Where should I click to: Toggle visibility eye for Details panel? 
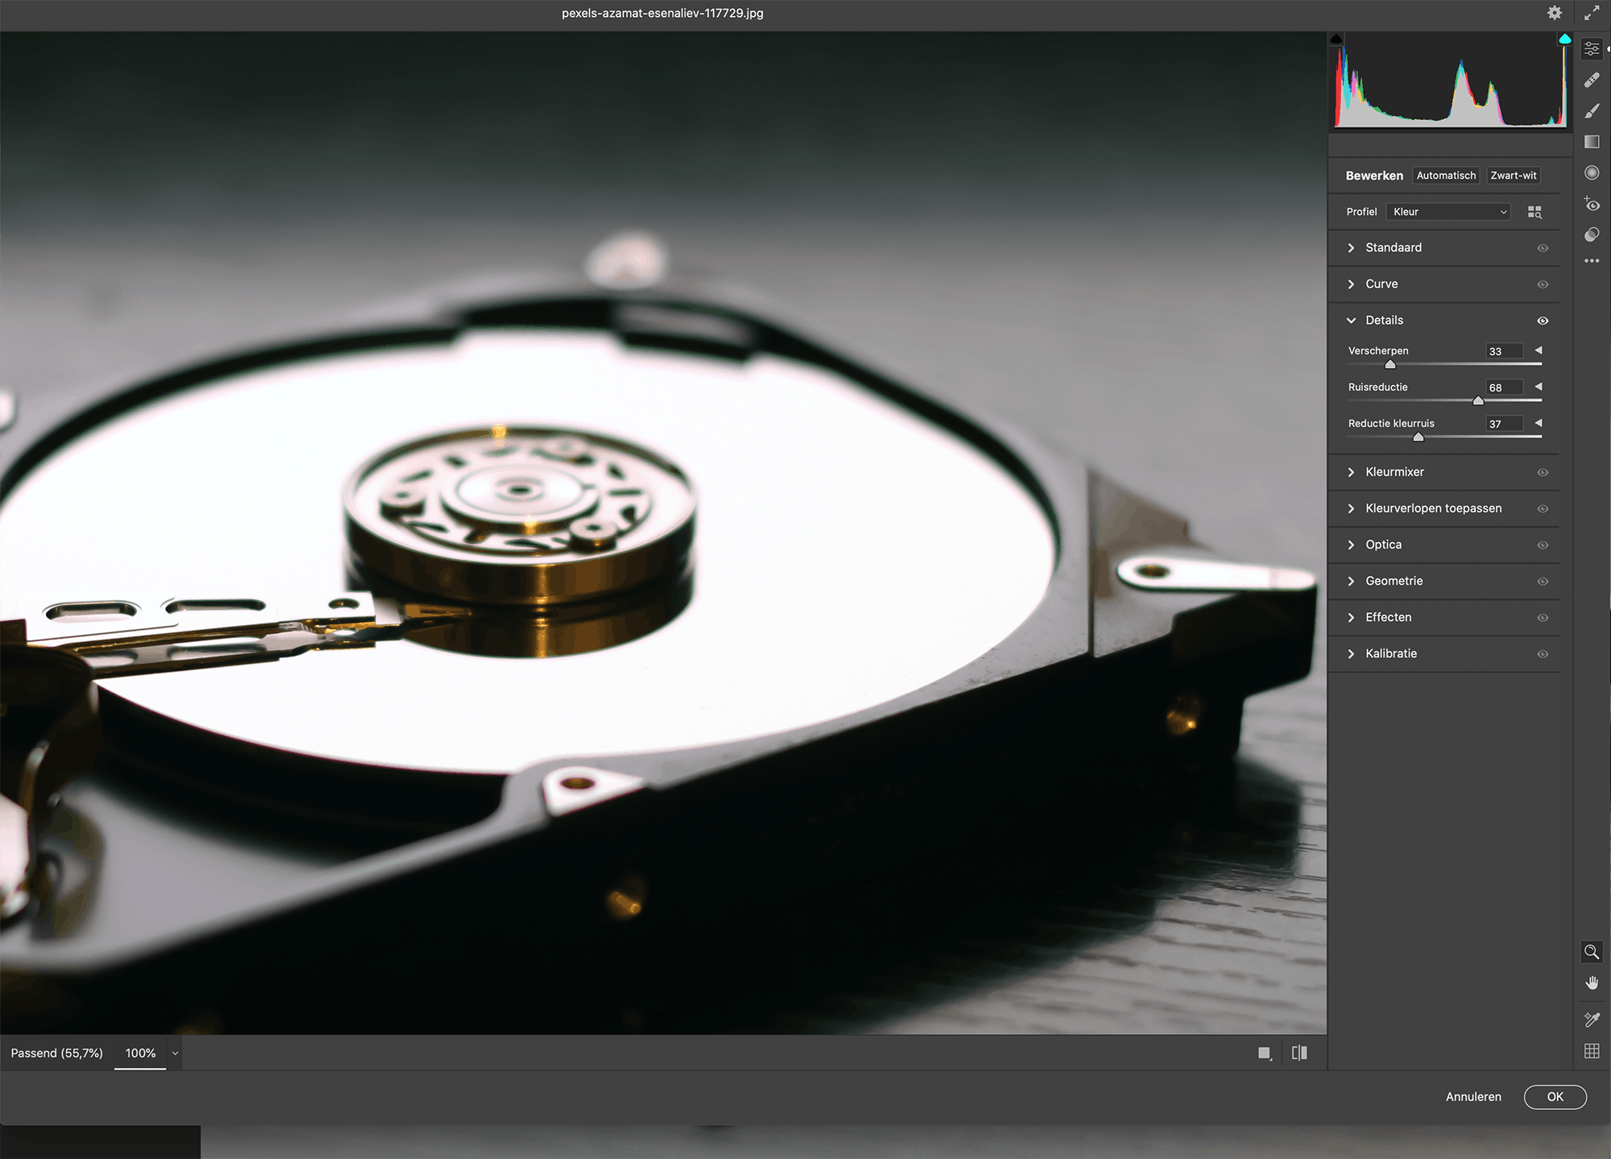(x=1543, y=321)
